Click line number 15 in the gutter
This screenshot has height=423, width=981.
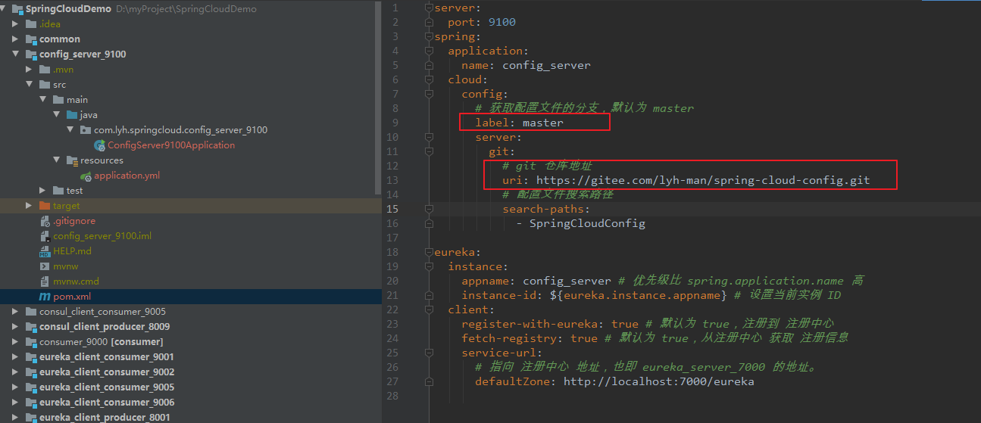(392, 209)
